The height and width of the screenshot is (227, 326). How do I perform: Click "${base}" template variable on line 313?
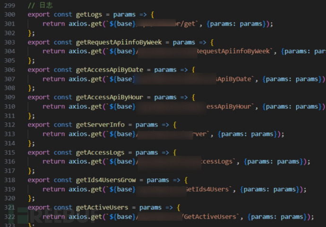pos(122,134)
